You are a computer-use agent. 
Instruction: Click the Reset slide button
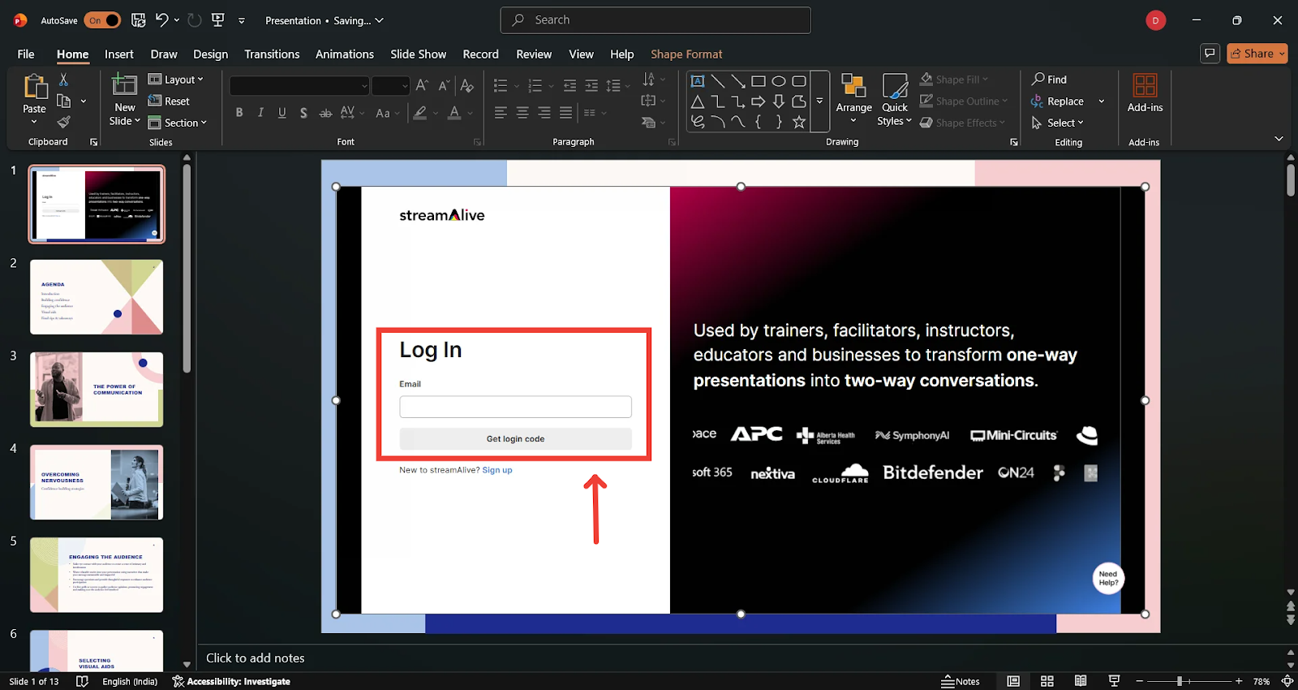(169, 101)
